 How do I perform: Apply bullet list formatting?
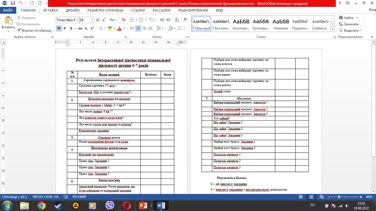point(132,20)
